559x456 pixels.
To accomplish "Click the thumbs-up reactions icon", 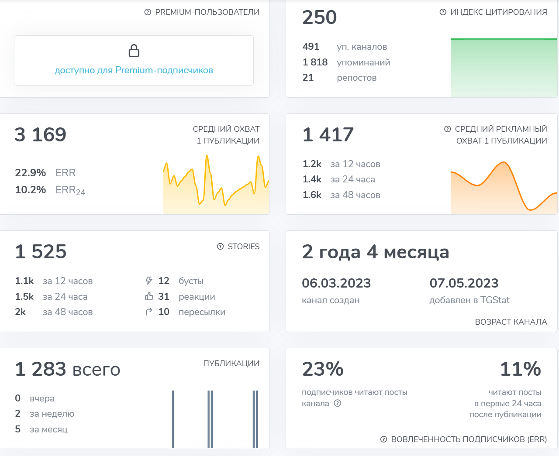I will [x=149, y=296].
